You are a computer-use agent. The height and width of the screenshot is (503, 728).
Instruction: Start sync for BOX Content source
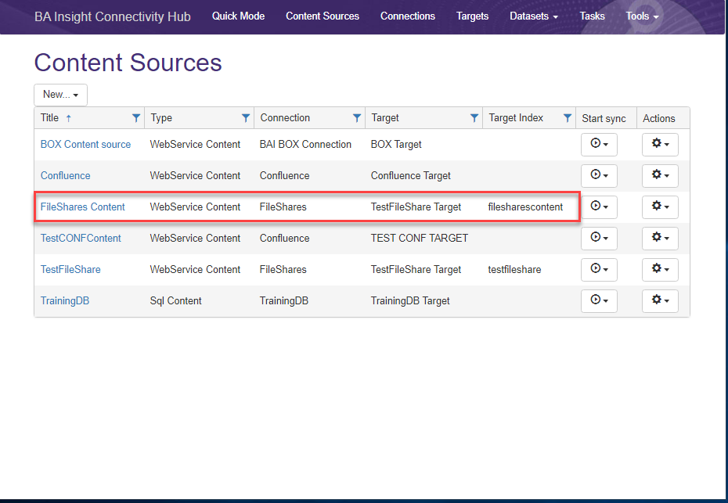pos(599,145)
